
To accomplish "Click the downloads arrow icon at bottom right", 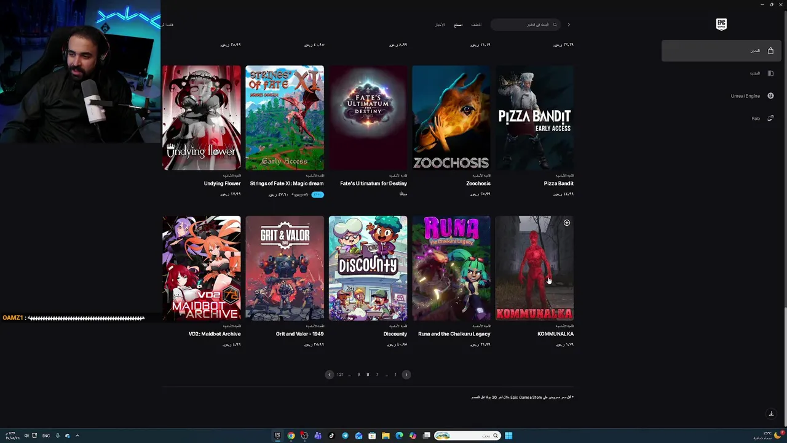I will point(771,413).
